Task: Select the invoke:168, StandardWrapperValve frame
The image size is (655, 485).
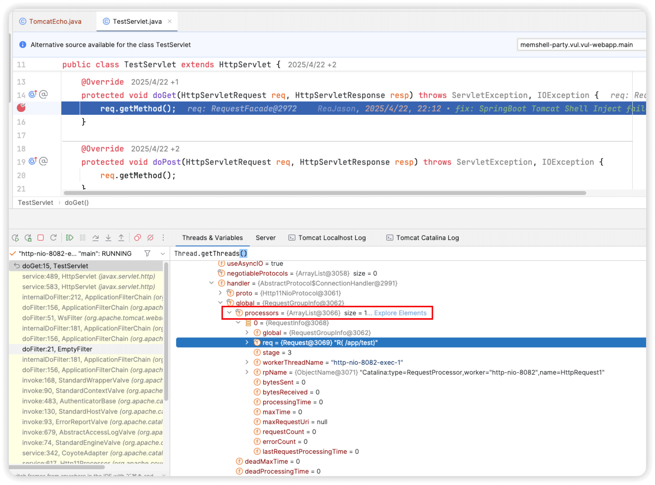Action: point(86,380)
